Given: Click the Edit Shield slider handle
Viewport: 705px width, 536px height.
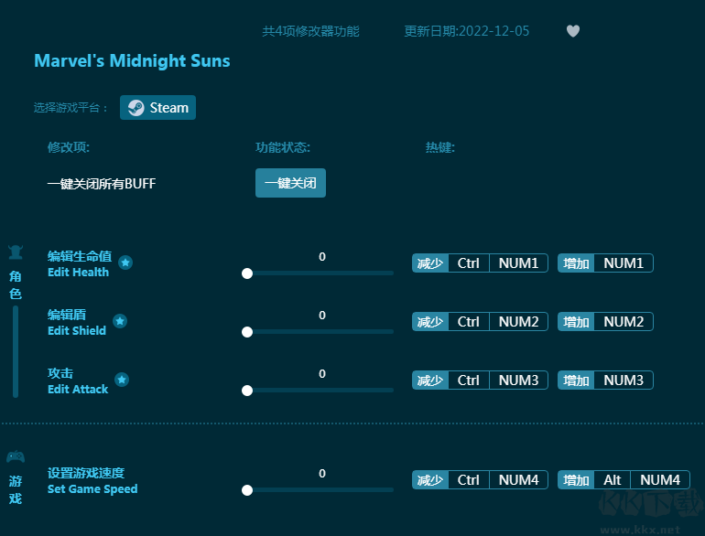Looking at the screenshot, I should (247, 332).
